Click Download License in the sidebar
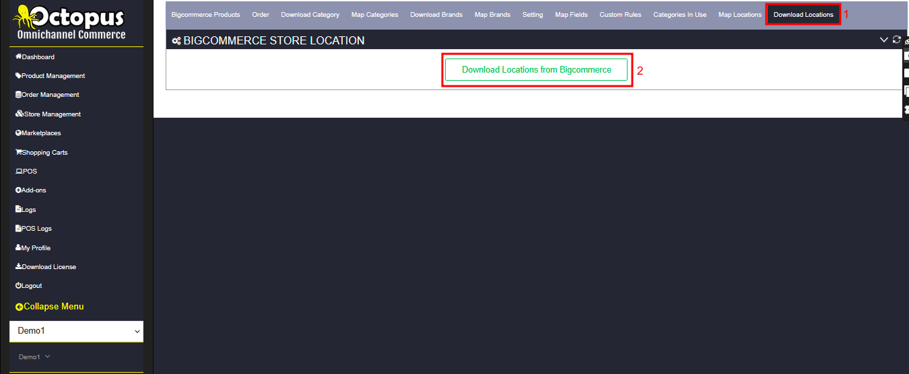 pos(46,267)
